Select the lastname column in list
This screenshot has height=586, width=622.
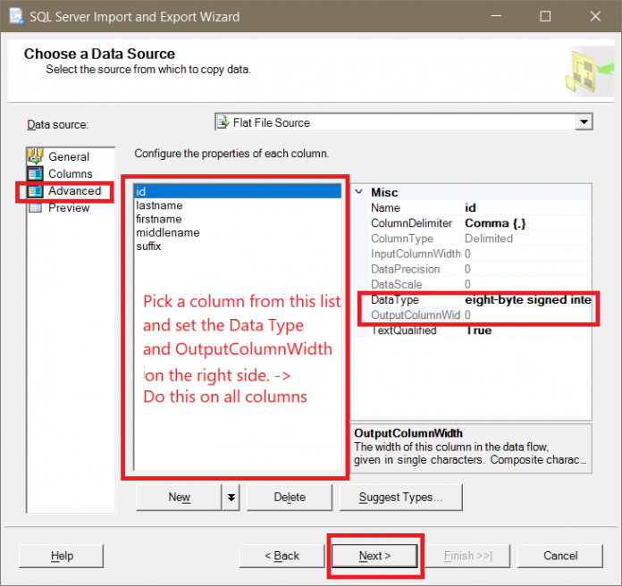[x=159, y=205]
